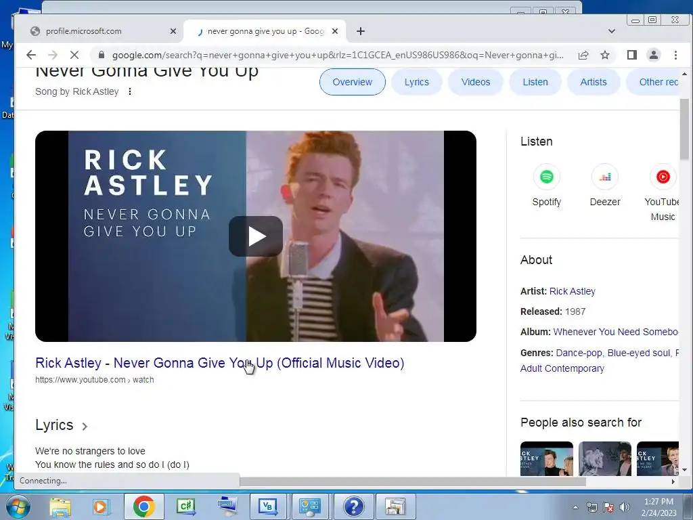Open the tab search dropdown arrow
693x520 pixels.
(x=612, y=31)
